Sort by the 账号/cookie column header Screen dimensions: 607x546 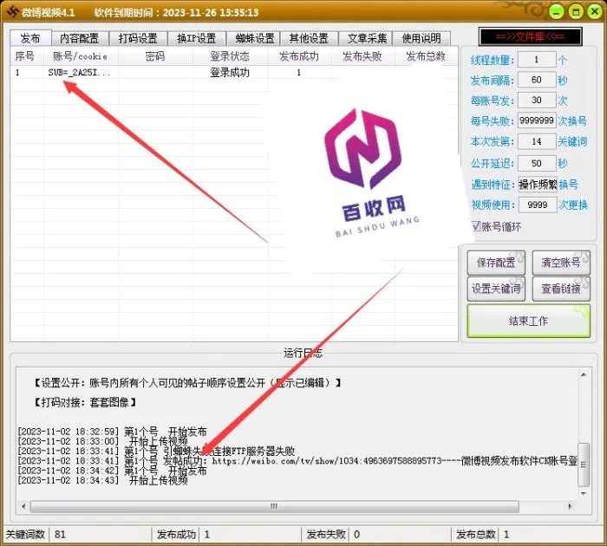[x=80, y=56]
